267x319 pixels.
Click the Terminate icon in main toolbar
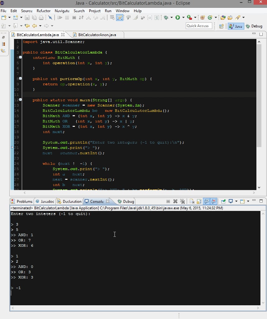74,18
